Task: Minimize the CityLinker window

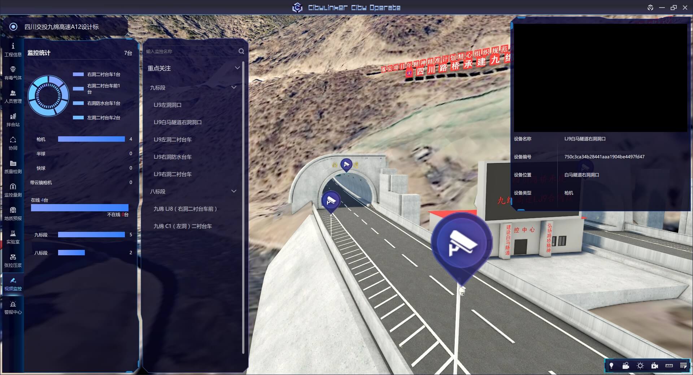Action: pyautogui.click(x=662, y=8)
